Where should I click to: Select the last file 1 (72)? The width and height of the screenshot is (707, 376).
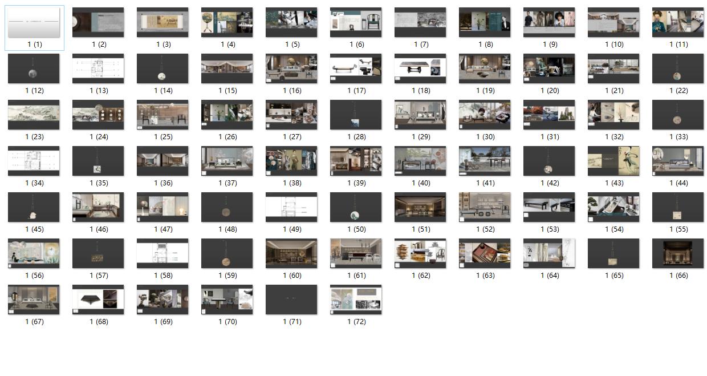pos(356,300)
